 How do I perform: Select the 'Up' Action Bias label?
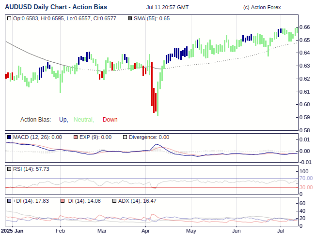(63, 120)
